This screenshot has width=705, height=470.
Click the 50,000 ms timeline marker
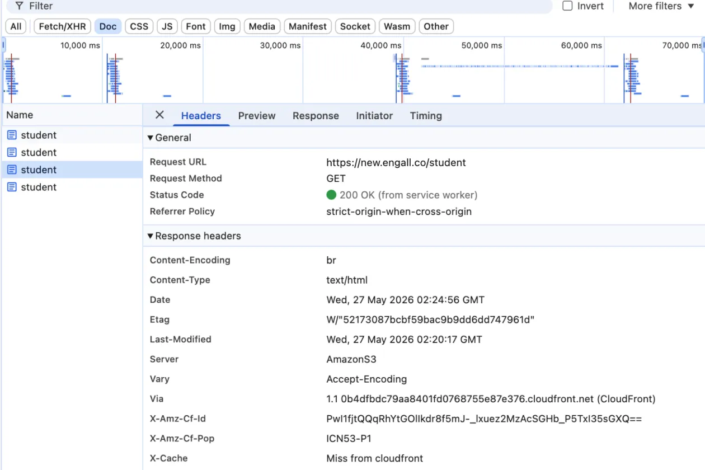482,45
